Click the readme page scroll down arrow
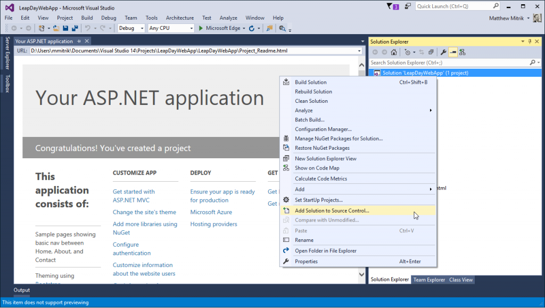The width and height of the screenshot is (545, 308). point(361,274)
